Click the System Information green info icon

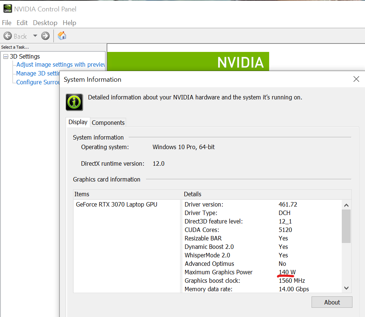[74, 102]
